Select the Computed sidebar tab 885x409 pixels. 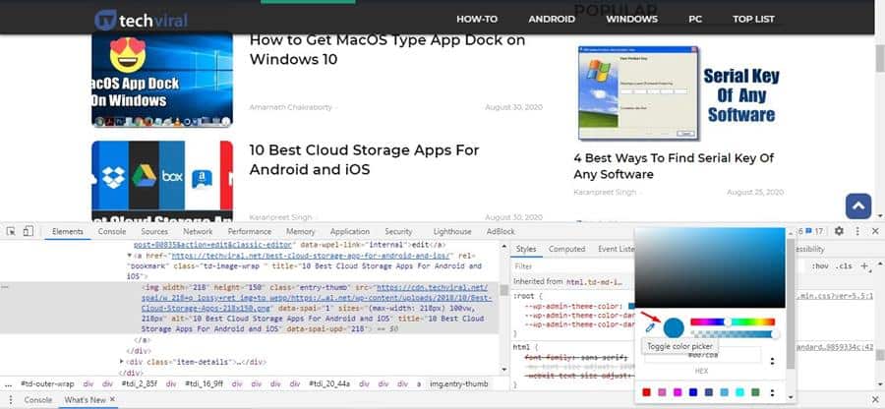[x=566, y=249]
